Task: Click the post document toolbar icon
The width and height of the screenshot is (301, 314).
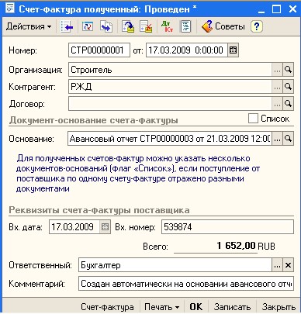Action: pyautogui.click(x=128, y=26)
